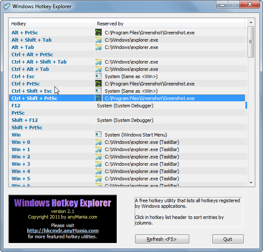
Task: Click explorer icon in Win + 1 row
Action: pos(98,149)
